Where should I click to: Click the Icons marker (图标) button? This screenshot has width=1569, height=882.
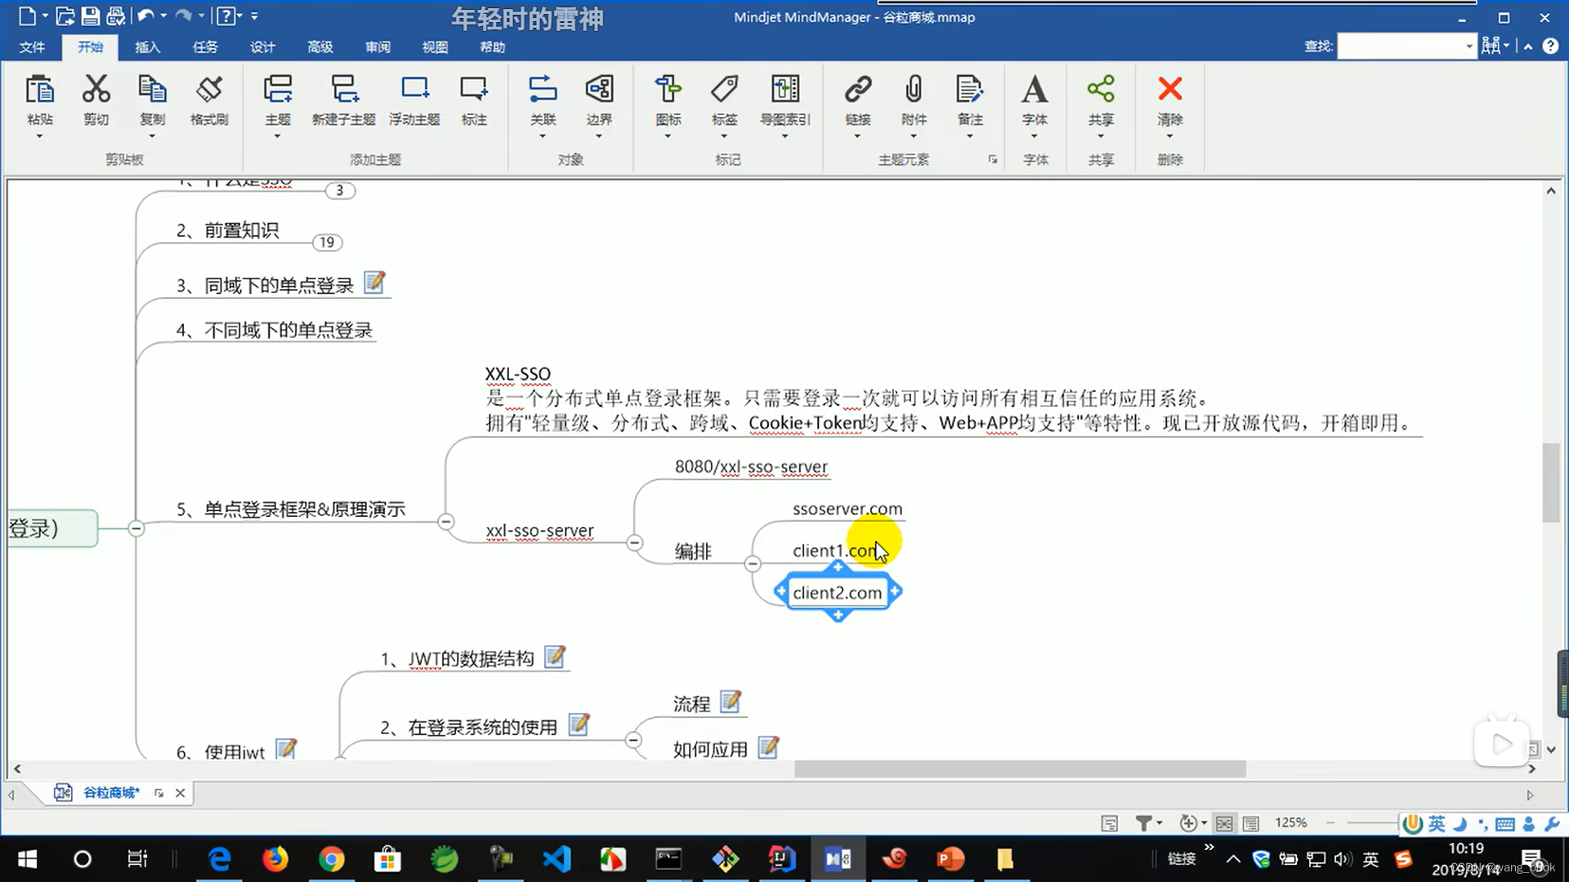(x=668, y=89)
